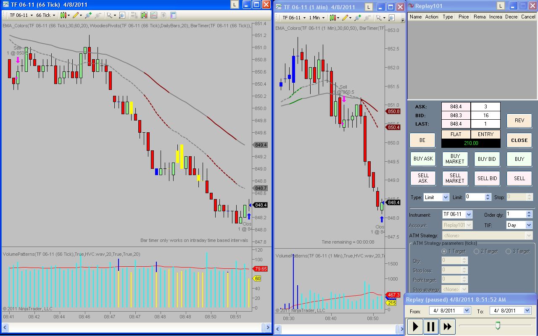
Task: Click the strategies dollar icon in 66 Tick toolbar
Action: pos(164,15)
